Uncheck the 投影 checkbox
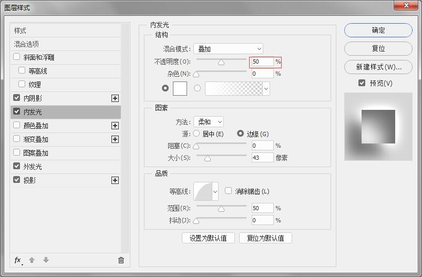The height and width of the screenshot is (277, 422). click(x=17, y=180)
